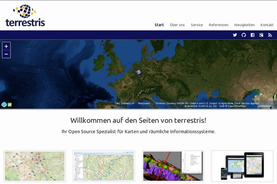Follow the OpenStreetMap attribution link
The width and height of the screenshot is (277, 184).
(236, 106)
